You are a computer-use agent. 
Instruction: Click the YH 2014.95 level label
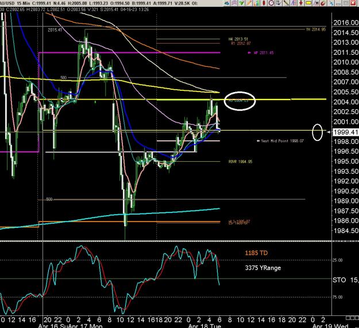click(316, 29)
